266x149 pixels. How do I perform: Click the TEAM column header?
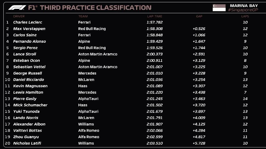[83, 16]
